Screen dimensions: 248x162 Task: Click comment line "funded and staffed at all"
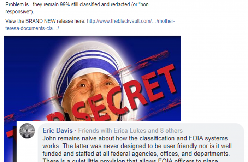pos(136,154)
